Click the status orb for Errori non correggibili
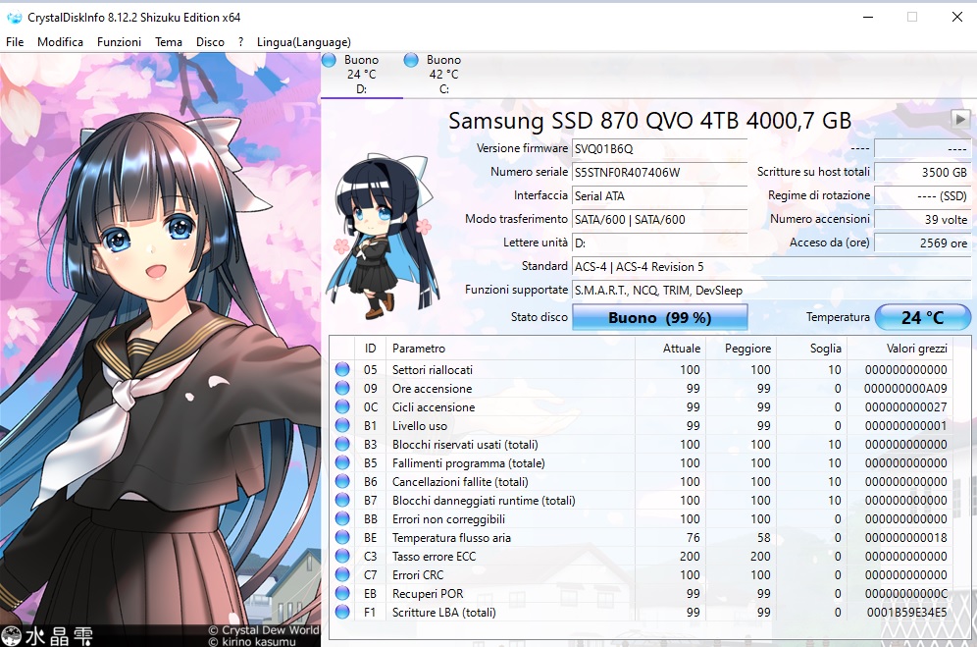The width and height of the screenshot is (977, 647). (x=342, y=518)
